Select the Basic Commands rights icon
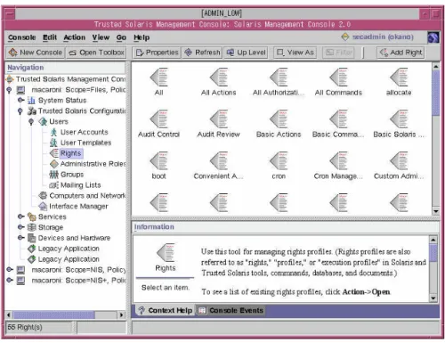The height and width of the screenshot is (343, 445). tap(339, 119)
